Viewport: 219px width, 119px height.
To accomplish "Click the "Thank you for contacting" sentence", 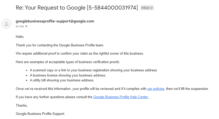I will pos(60,45).
